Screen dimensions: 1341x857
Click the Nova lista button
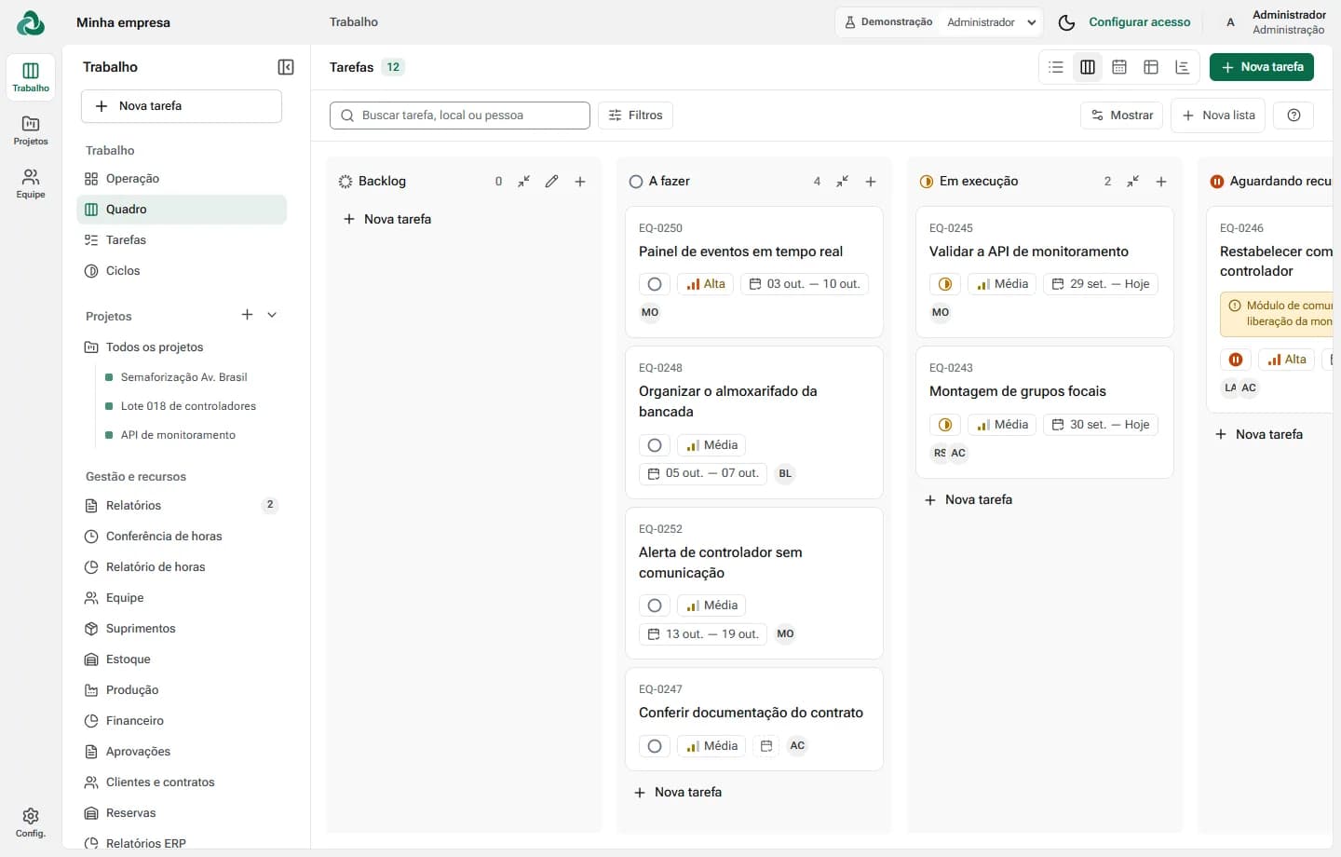pyautogui.click(x=1218, y=116)
